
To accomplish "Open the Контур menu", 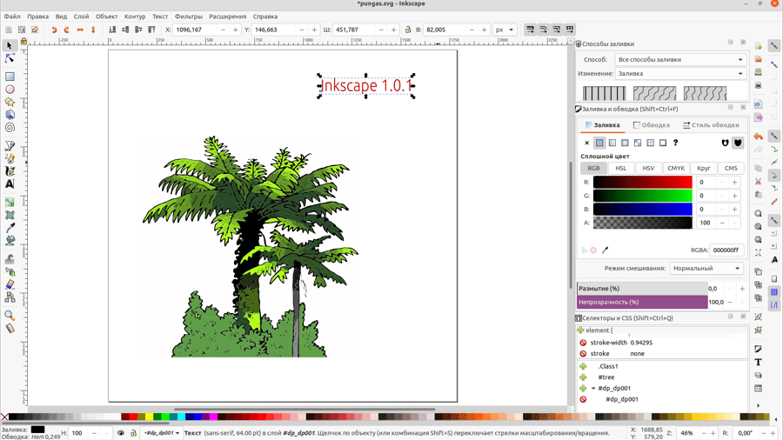I will point(135,17).
